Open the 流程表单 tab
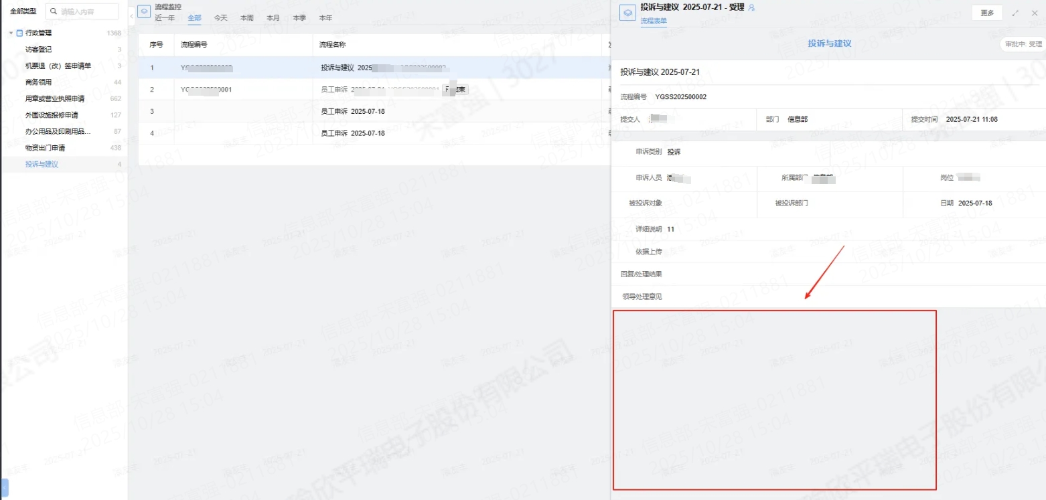Image resolution: width=1046 pixels, height=500 pixels. click(654, 21)
